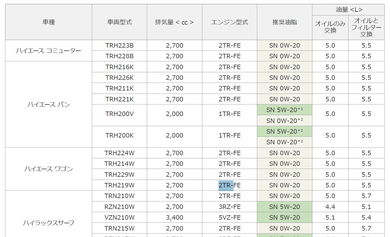Screen dimensions: 390x237
Task: Click SN 0W-20*2 in TRH200V row
Action: 285,120
